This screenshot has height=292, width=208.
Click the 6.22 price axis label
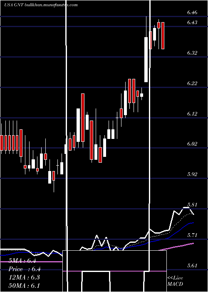click(x=192, y=83)
